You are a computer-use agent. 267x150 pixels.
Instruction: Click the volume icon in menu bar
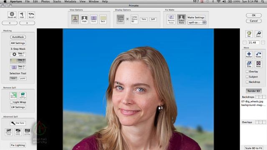(x=224, y=2)
